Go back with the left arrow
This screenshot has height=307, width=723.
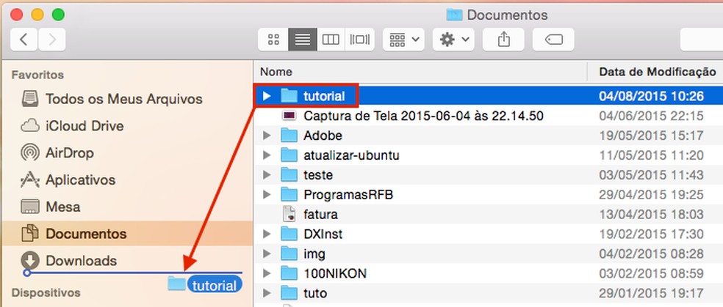pos(24,39)
